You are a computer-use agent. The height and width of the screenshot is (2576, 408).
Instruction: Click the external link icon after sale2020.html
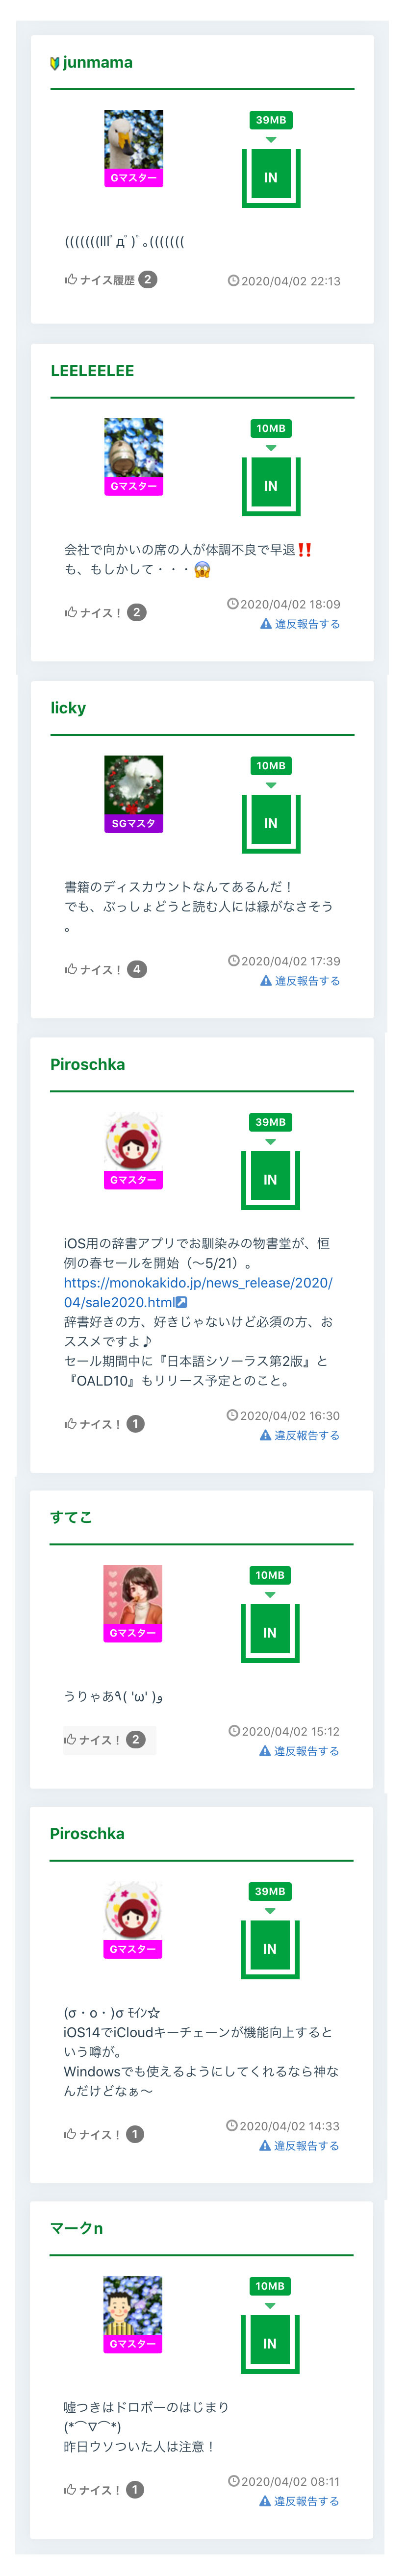(x=182, y=1302)
